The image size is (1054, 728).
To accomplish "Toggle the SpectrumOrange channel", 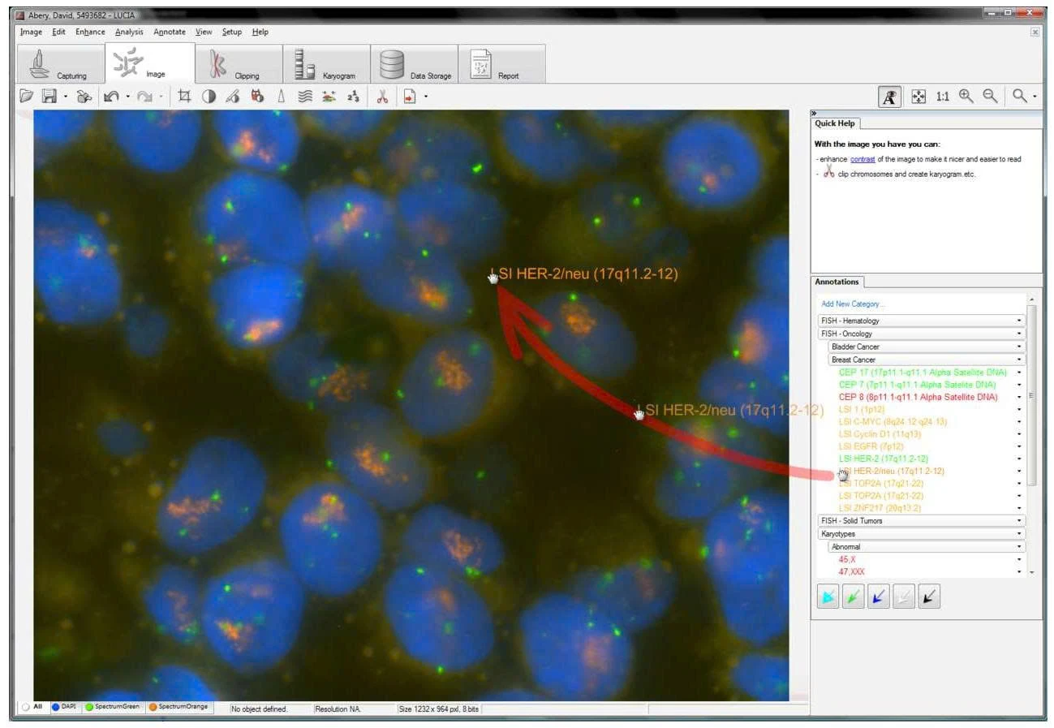I will coord(179,707).
